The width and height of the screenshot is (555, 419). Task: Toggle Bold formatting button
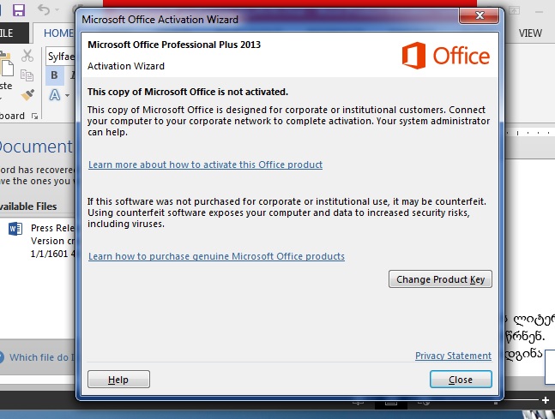tap(54, 75)
